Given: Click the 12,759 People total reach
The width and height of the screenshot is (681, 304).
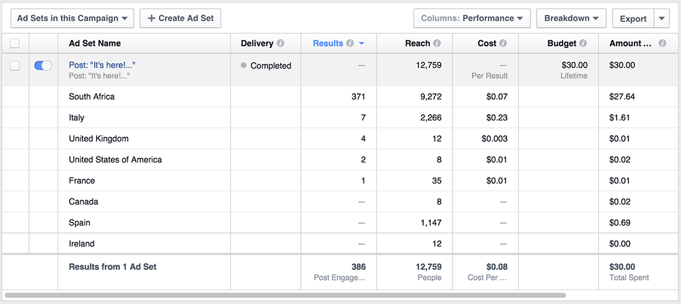Looking at the screenshot, I should [x=414, y=272].
